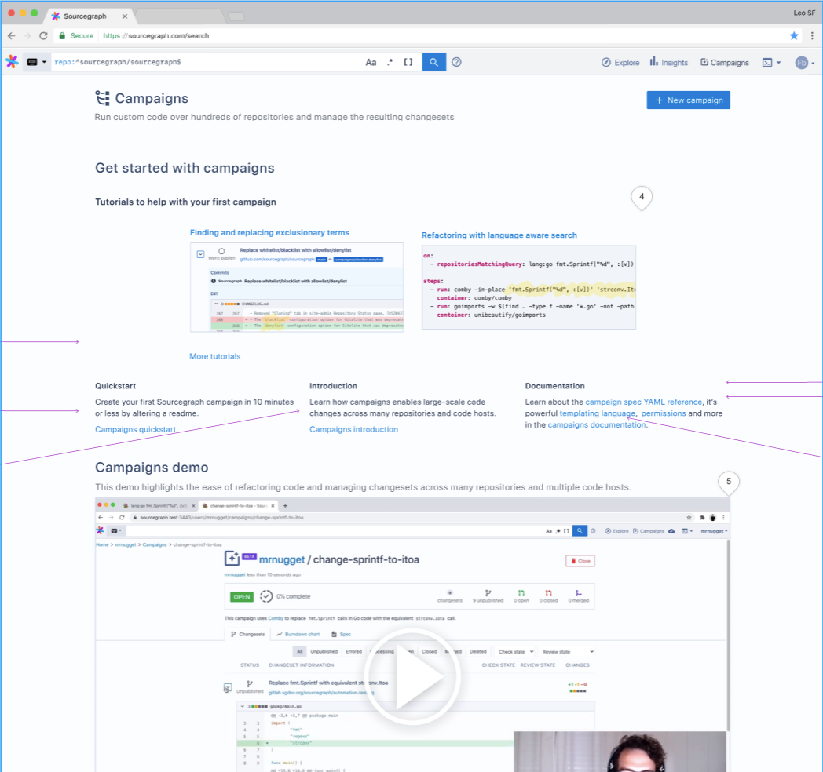Image resolution: width=823 pixels, height=772 pixels.
Task: Open campaign spec YAML reference link
Action: point(643,402)
